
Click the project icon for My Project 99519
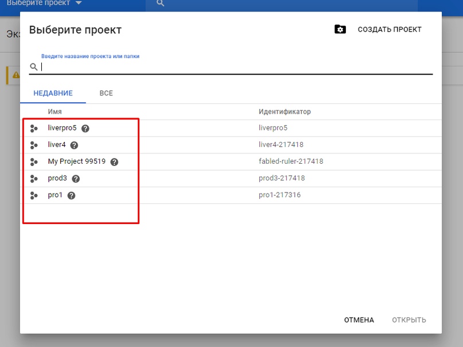(x=34, y=162)
